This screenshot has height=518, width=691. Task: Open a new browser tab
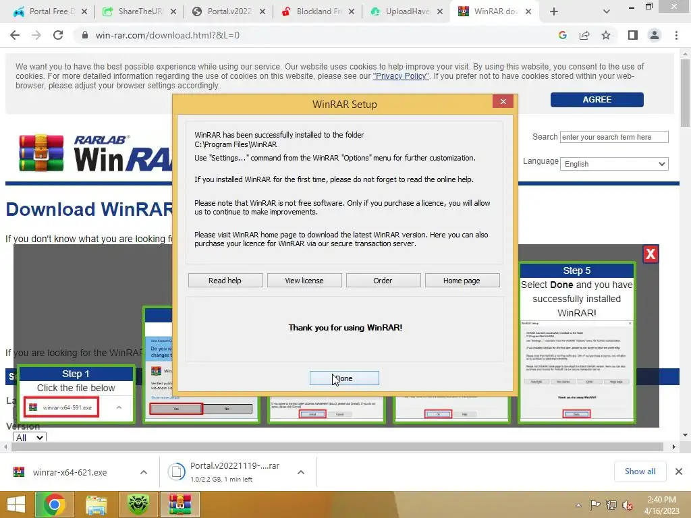(554, 11)
